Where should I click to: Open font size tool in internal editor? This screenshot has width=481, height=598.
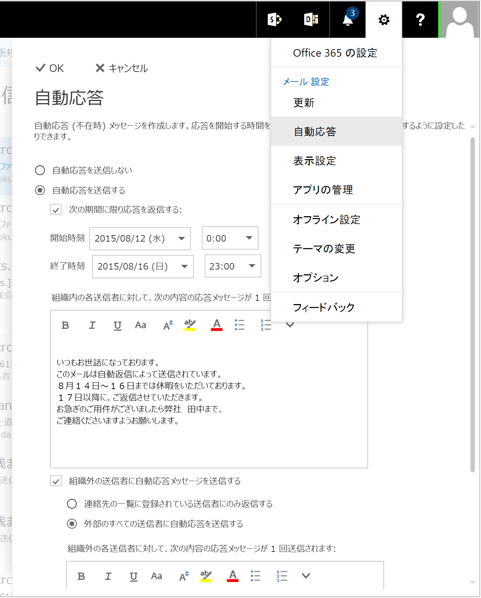[168, 325]
